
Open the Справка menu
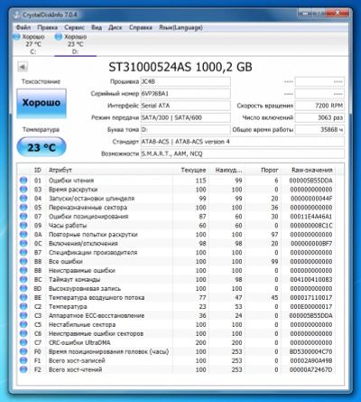(141, 27)
